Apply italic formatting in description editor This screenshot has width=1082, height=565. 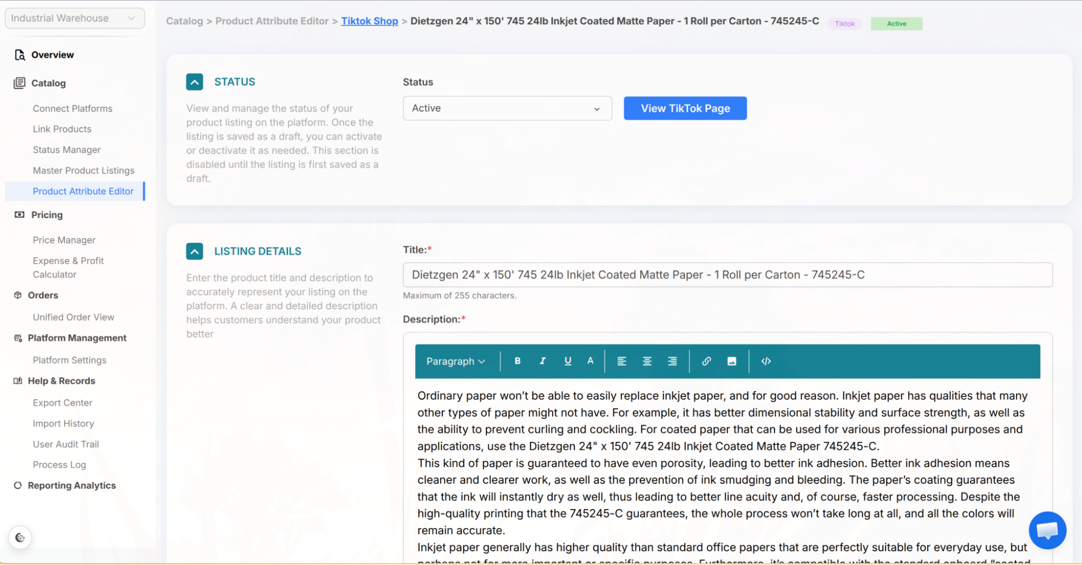tap(542, 361)
